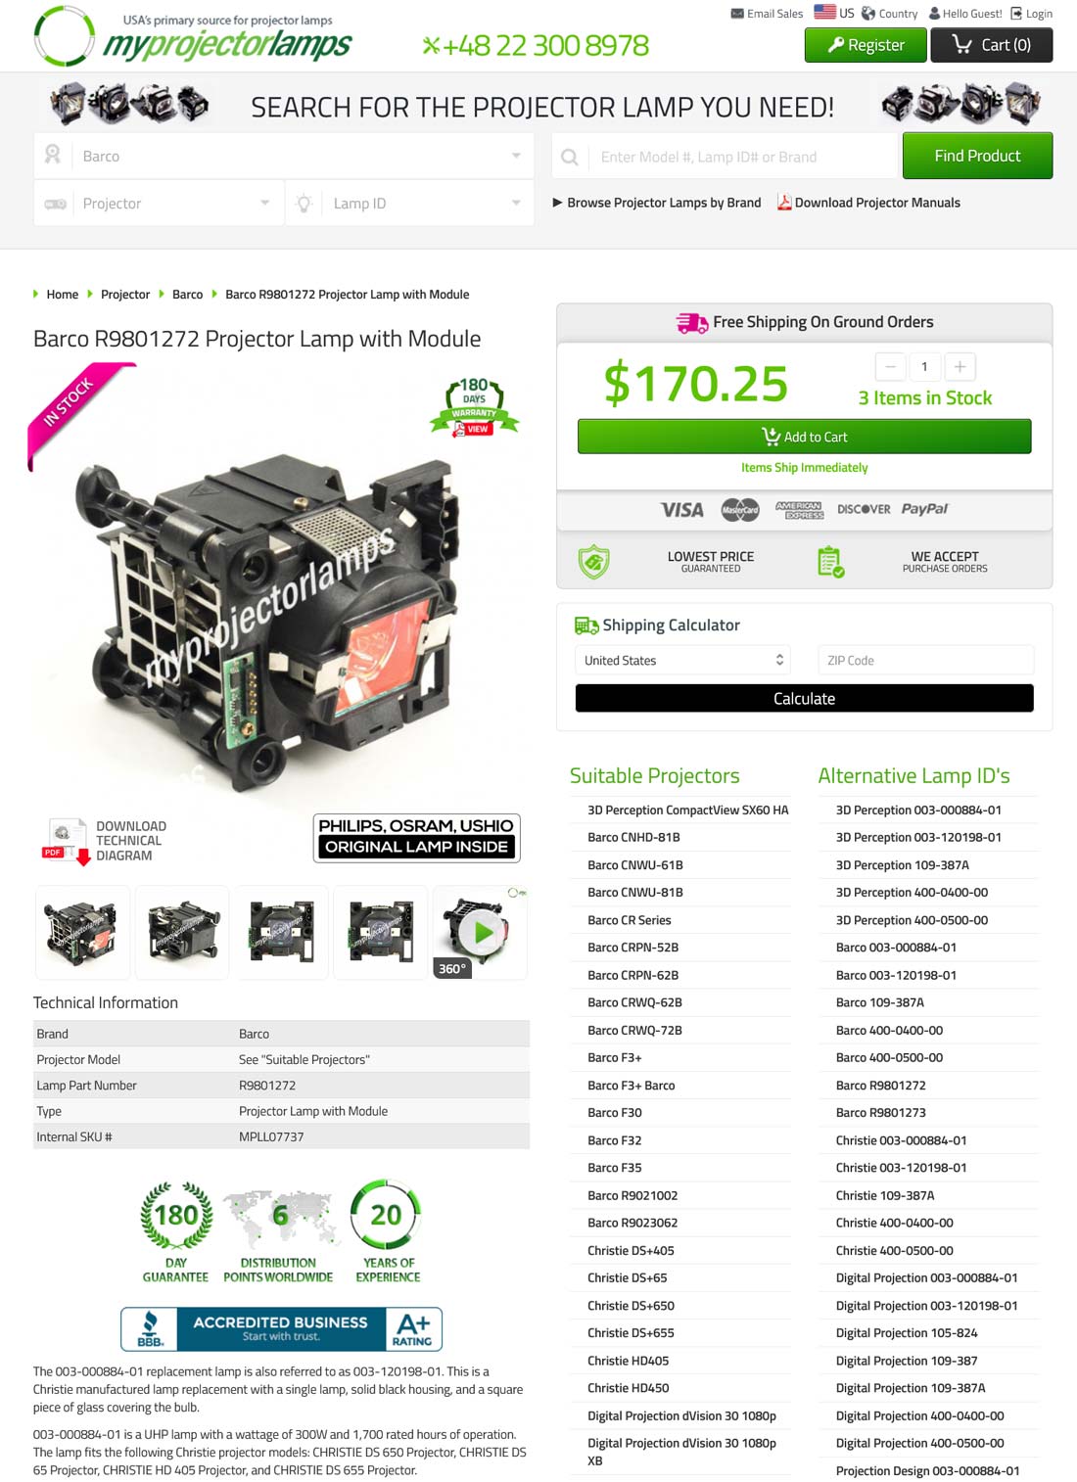Click the Find Product button
Image resolution: width=1077 pixels, height=1482 pixels.
pos(977,156)
